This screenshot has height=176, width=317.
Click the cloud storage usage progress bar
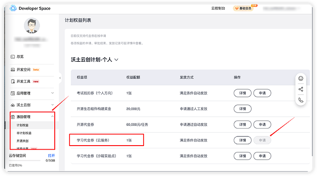pyautogui.click(x=25, y=160)
